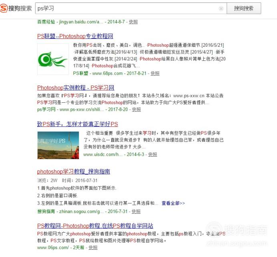Open 快照 for the zhinan.sogou.com result

coord(136,211)
